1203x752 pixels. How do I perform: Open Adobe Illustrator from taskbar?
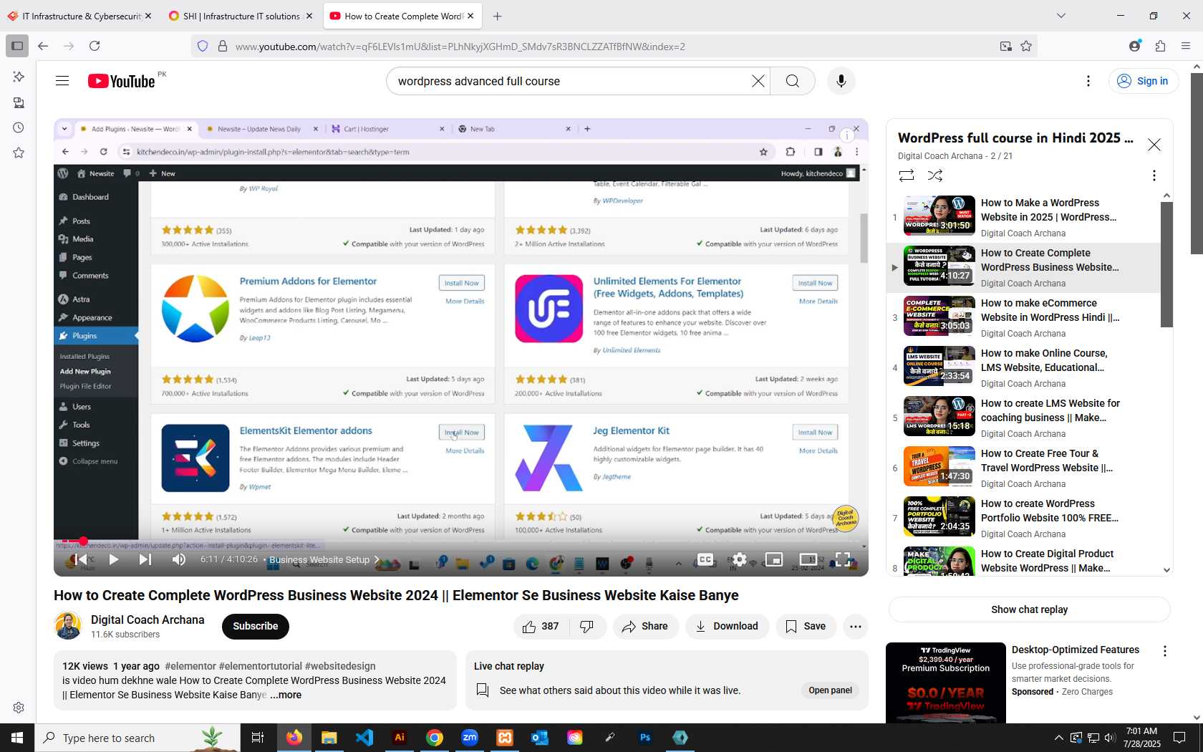[x=400, y=738]
